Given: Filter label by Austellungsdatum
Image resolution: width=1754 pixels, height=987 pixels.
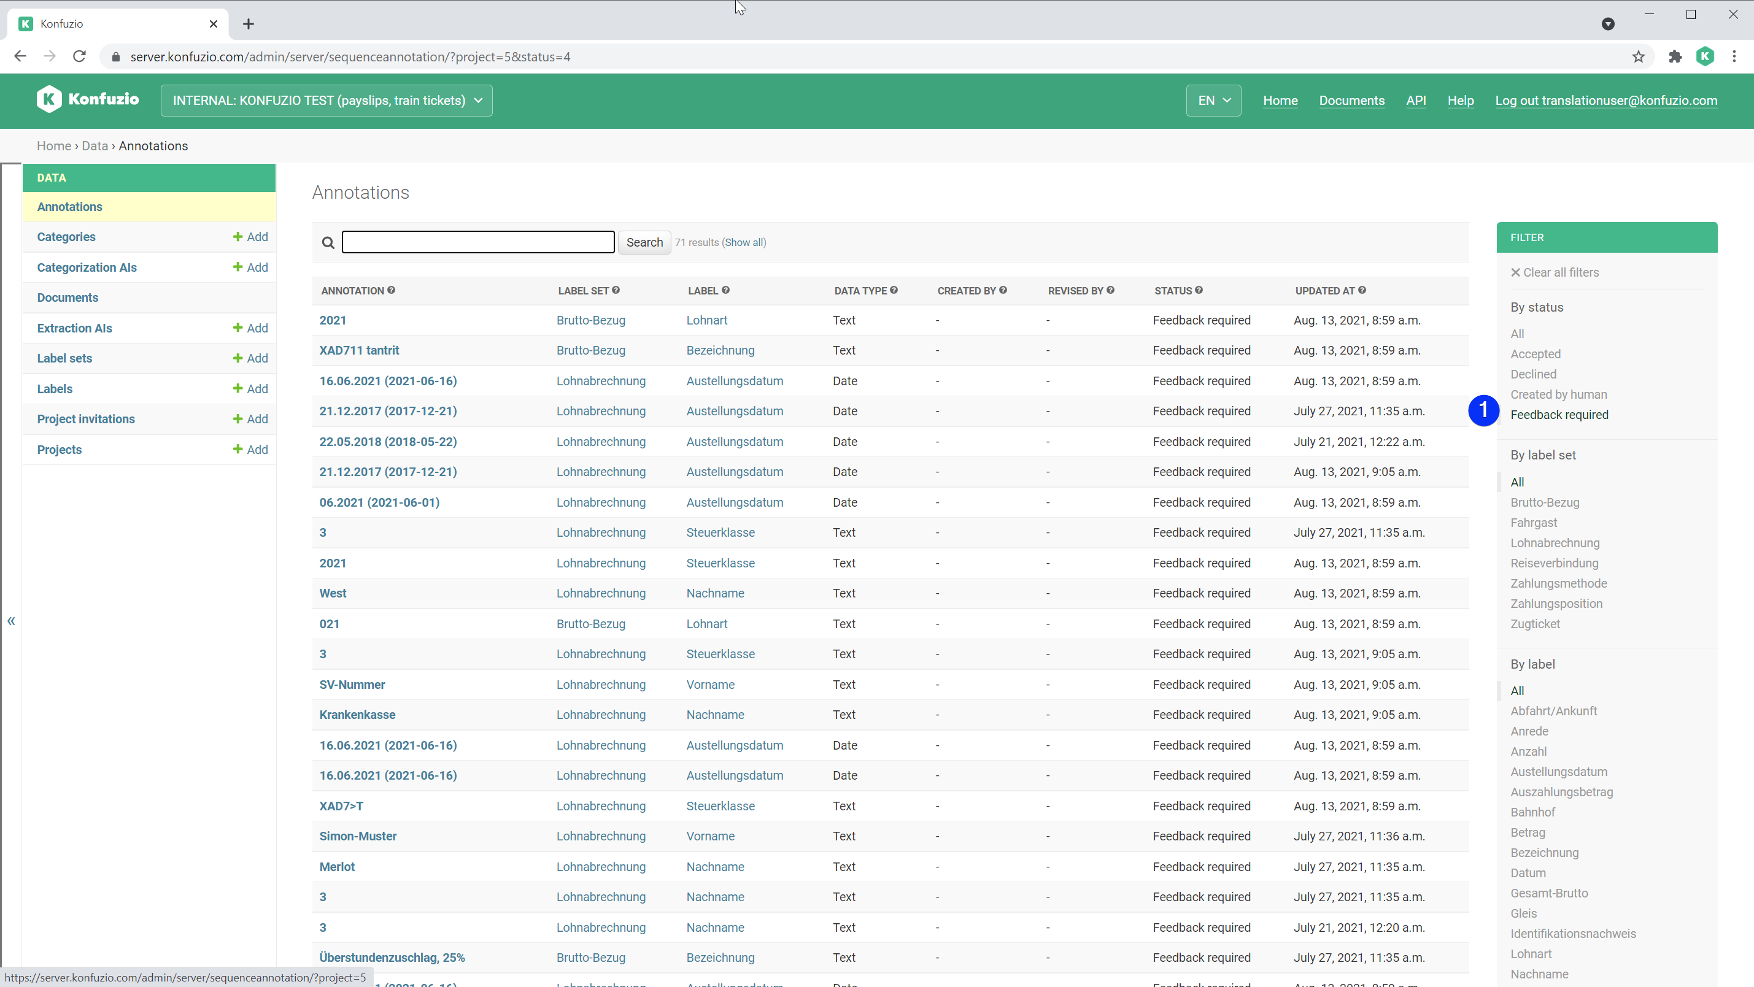Looking at the screenshot, I should (x=1559, y=772).
